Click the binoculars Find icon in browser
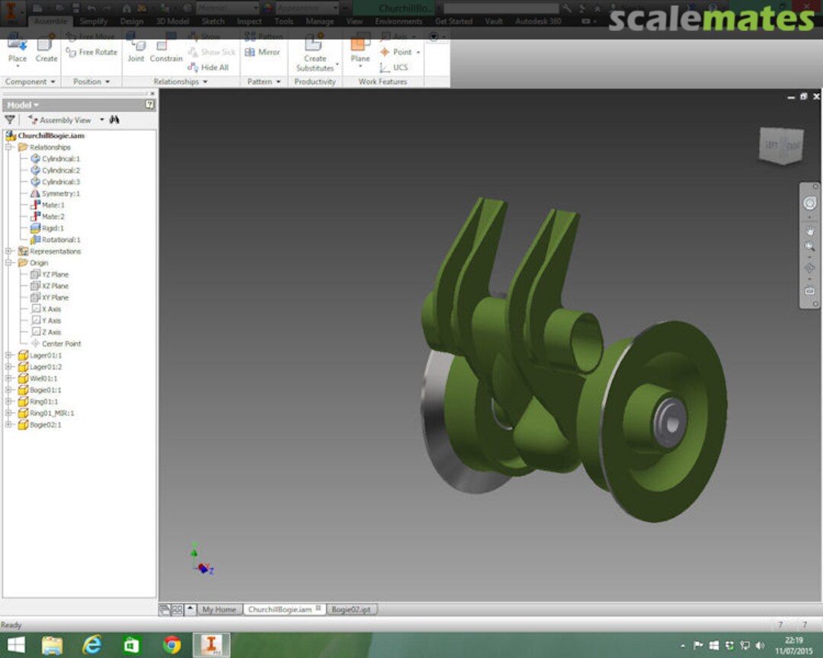823x658 pixels. 114,120
